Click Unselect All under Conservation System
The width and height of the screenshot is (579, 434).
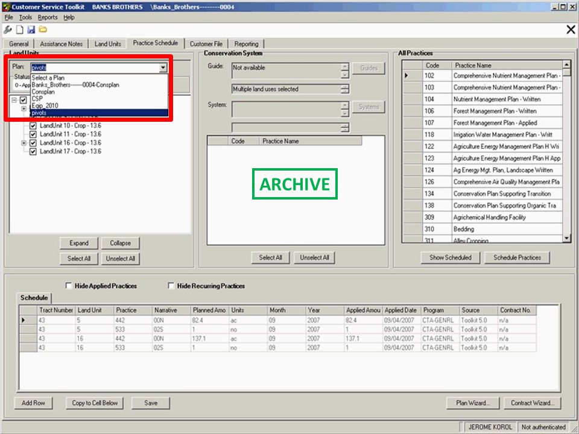click(314, 257)
